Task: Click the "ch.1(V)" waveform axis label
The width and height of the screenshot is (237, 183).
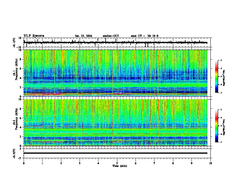Action: tap(14, 42)
